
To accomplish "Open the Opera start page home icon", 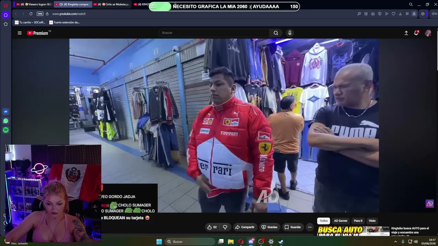I will tap(5, 15).
